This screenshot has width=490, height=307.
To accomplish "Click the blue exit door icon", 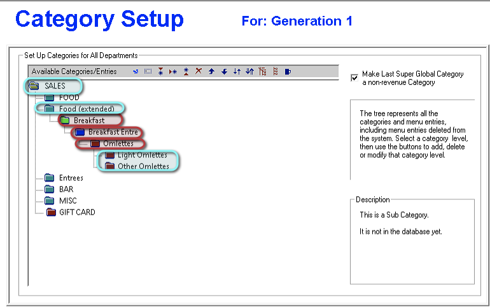I will coord(288,71).
